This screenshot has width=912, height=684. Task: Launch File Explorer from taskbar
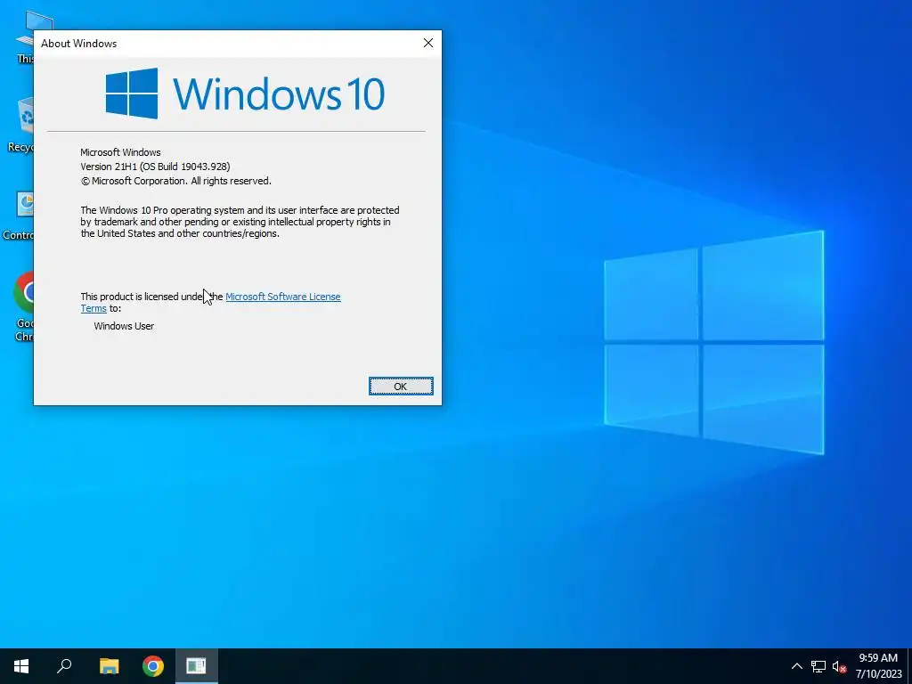pyautogui.click(x=109, y=666)
